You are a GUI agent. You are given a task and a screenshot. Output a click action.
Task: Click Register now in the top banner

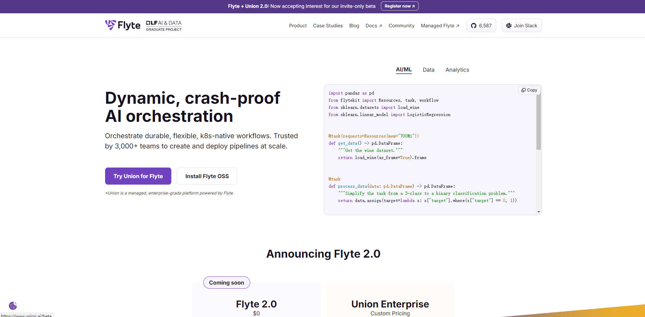(x=399, y=6)
